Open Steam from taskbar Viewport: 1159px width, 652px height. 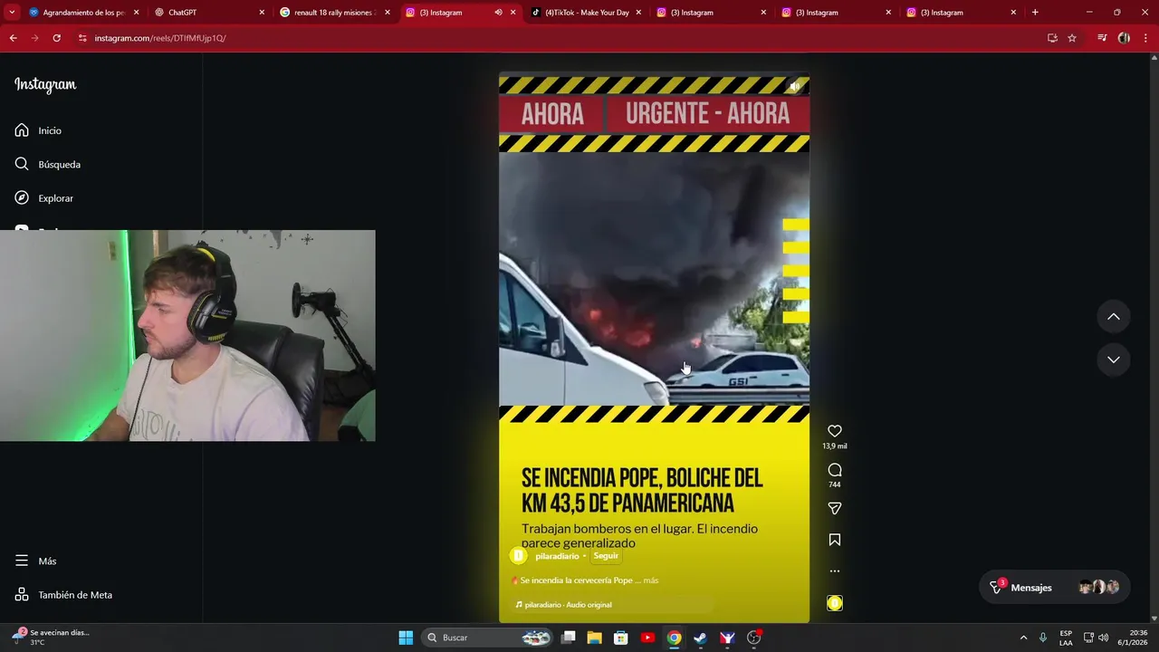[700, 638]
